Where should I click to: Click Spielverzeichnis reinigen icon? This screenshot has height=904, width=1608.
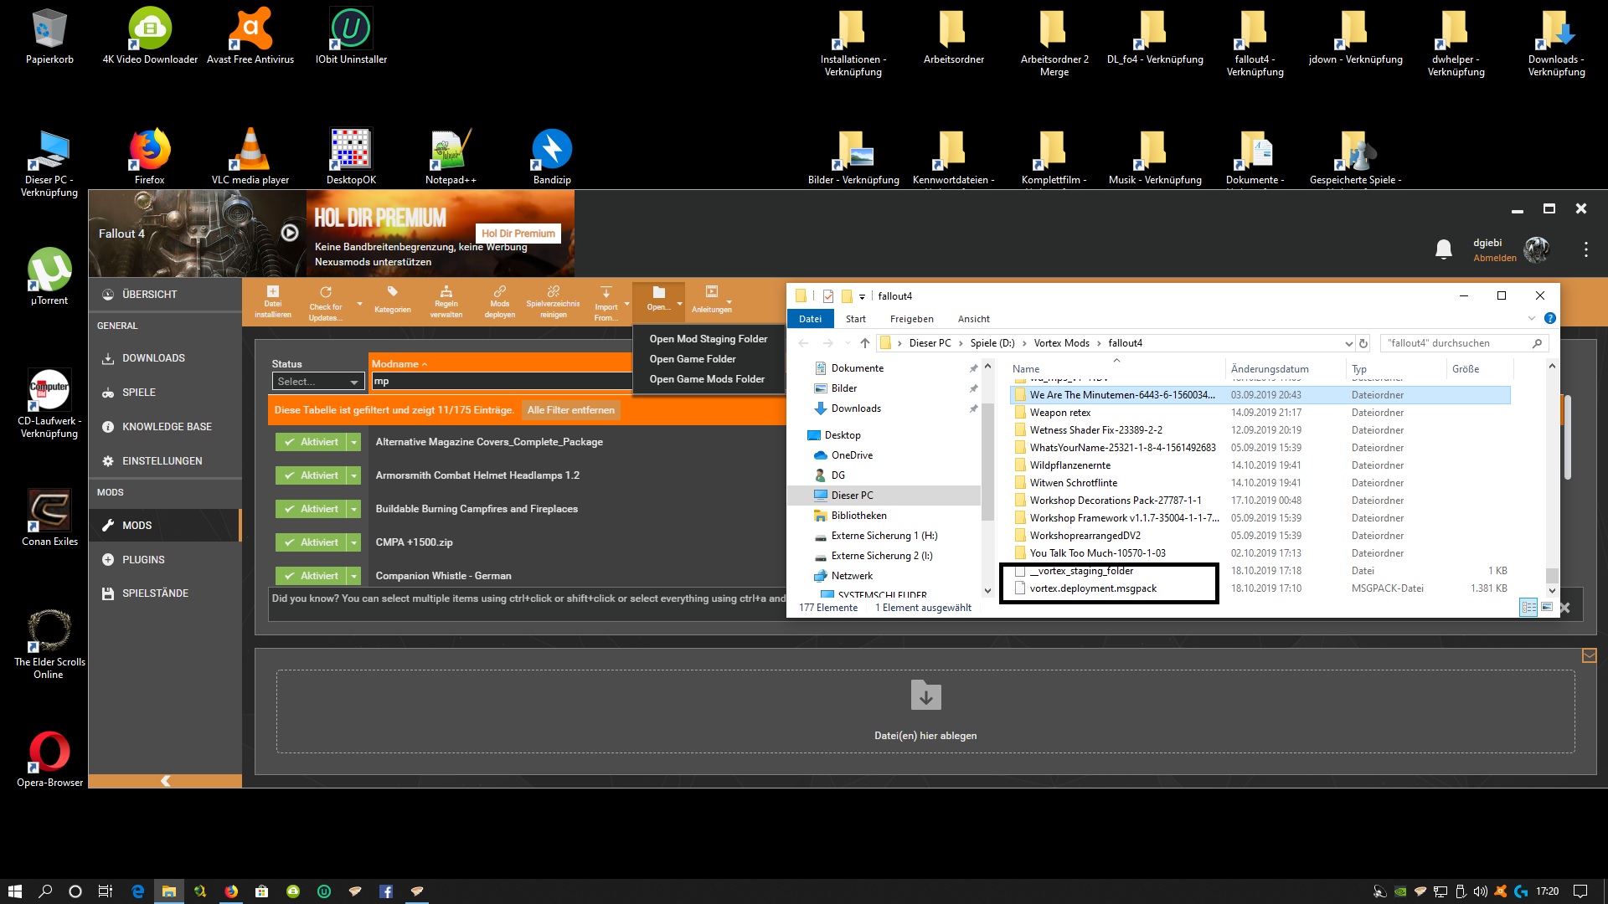[x=553, y=292]
